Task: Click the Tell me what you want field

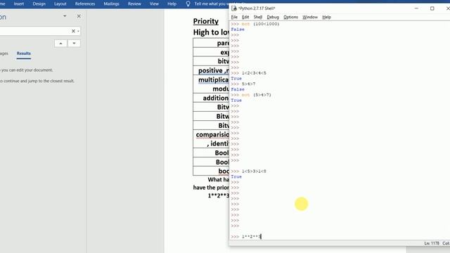Action: pos(212,4)
